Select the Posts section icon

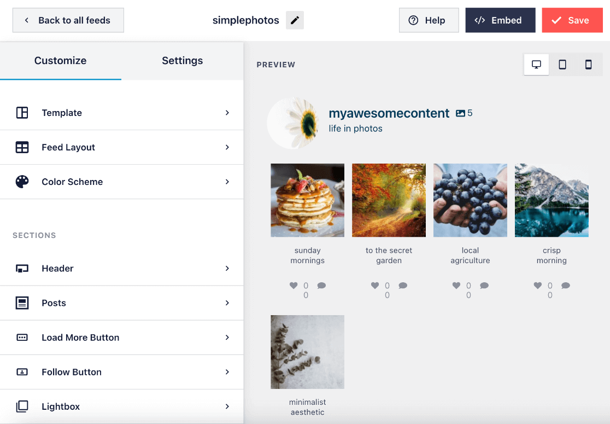coord(22,303)
